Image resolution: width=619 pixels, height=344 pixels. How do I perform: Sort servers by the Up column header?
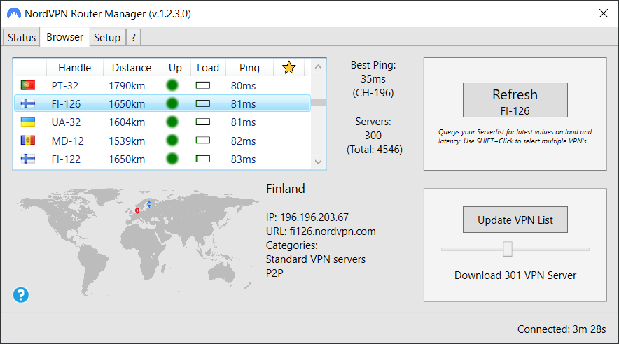175,68
